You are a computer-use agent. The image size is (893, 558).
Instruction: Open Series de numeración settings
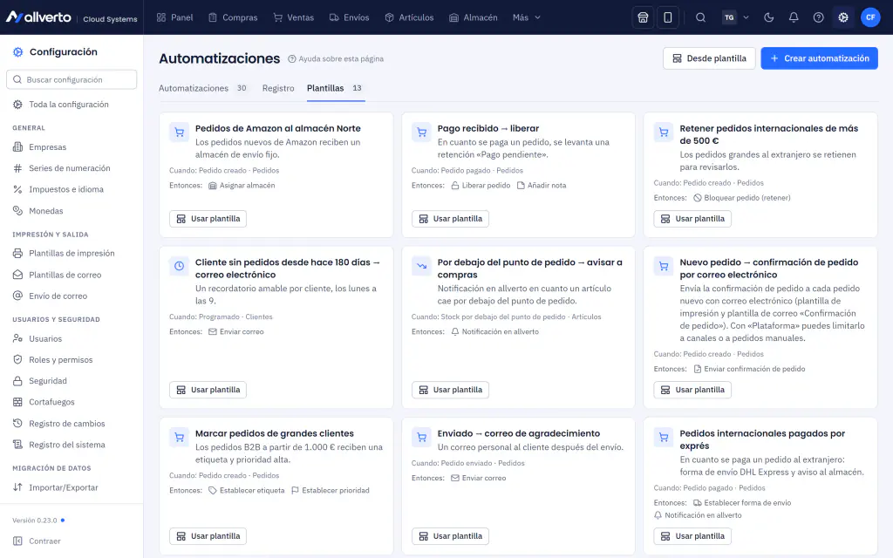(72, 168)
